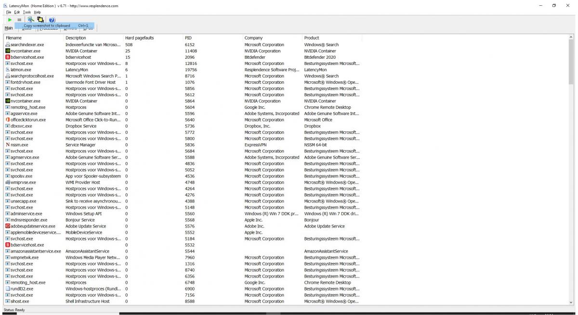This screenshot has height=315, width=578.
Task: Select the officeclicktorun.exe filename
Action: tap(28, 120)
